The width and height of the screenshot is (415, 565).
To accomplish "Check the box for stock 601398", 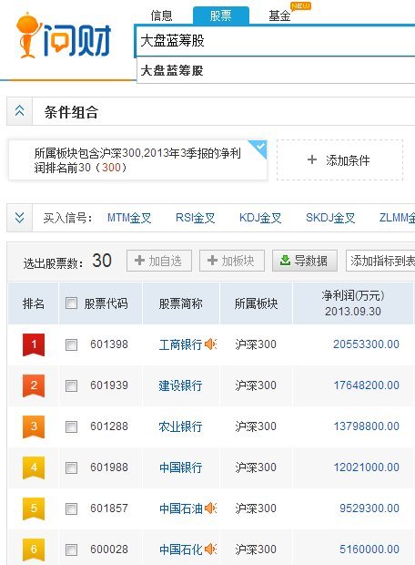I will [71, 344].
